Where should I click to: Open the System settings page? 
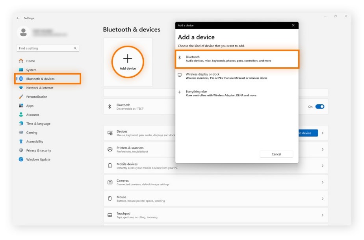pyautogui.click(x=48, y=70)
